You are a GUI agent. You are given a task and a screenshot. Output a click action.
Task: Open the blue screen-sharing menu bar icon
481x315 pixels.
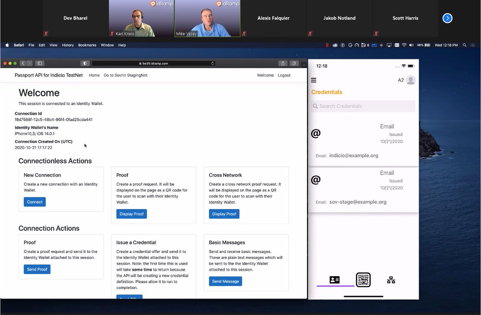(374, 45)
